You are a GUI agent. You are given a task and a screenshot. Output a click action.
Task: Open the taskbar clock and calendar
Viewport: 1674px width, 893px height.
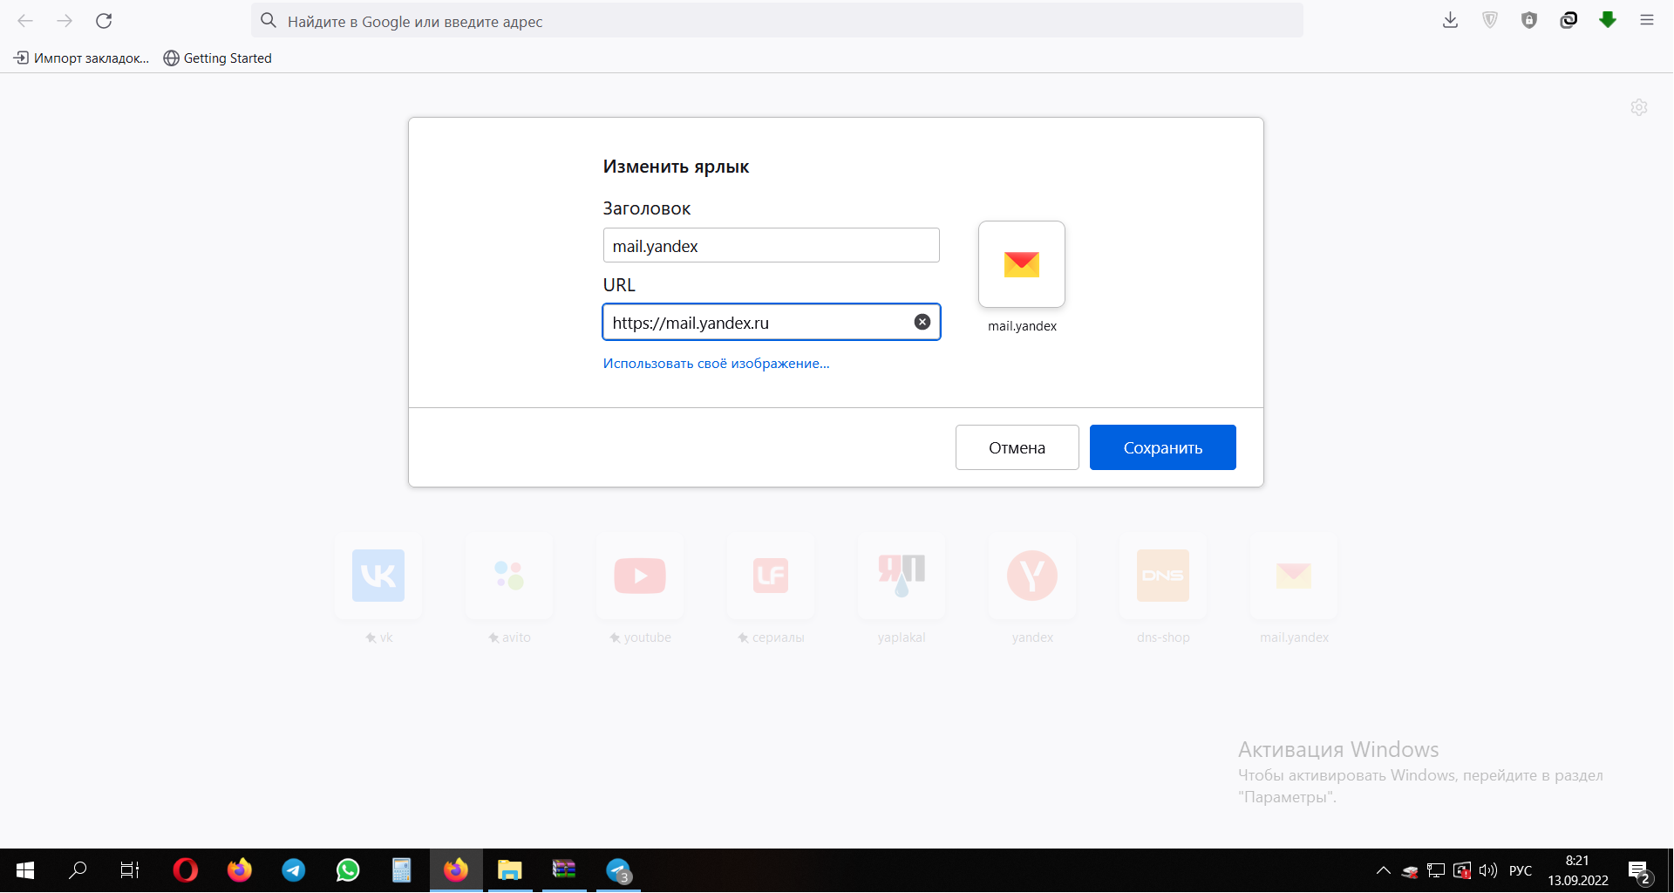pos(1578,870)
